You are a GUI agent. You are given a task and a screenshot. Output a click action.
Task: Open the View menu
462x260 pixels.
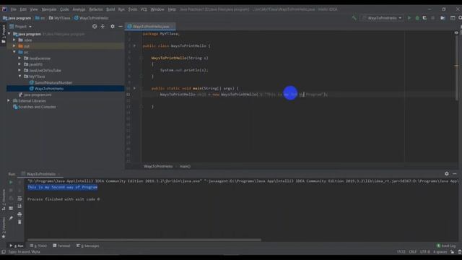click(34, 9)
